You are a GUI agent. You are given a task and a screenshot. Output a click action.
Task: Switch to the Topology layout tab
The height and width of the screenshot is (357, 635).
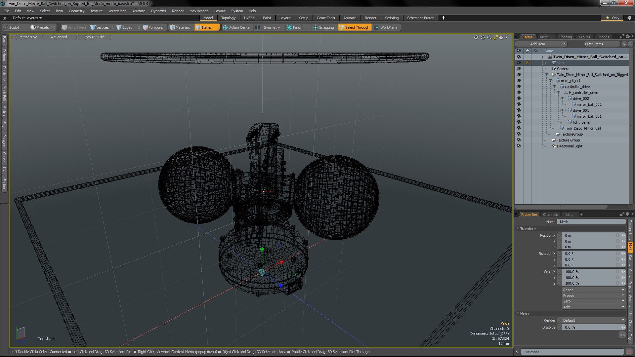point(228,18)
